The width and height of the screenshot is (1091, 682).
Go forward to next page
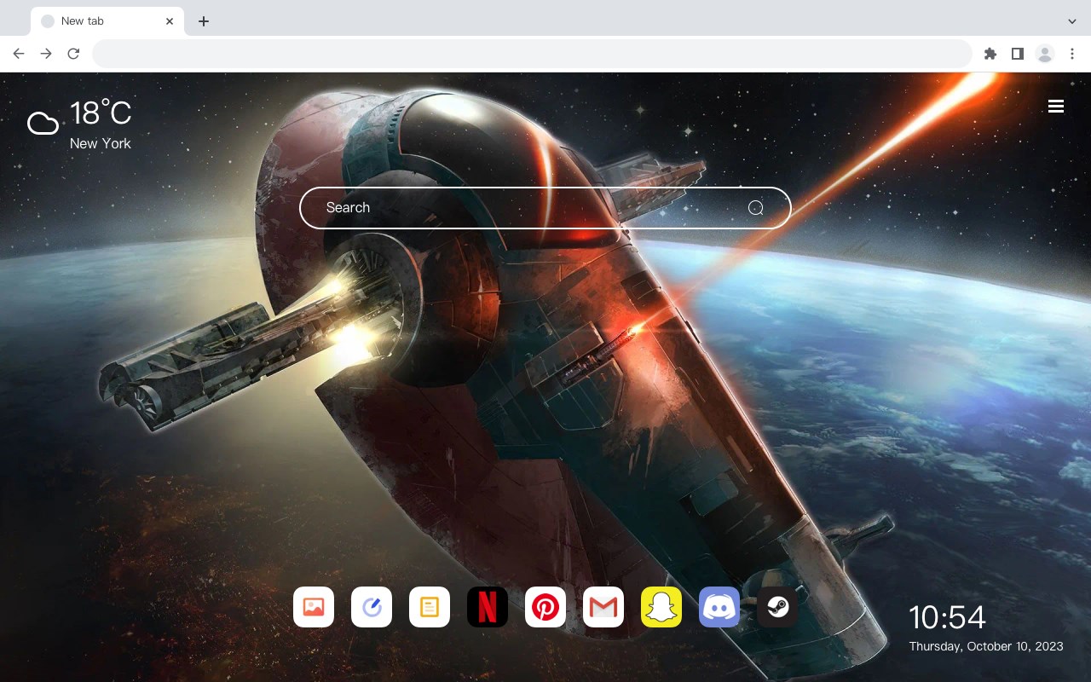click(46, 54)
